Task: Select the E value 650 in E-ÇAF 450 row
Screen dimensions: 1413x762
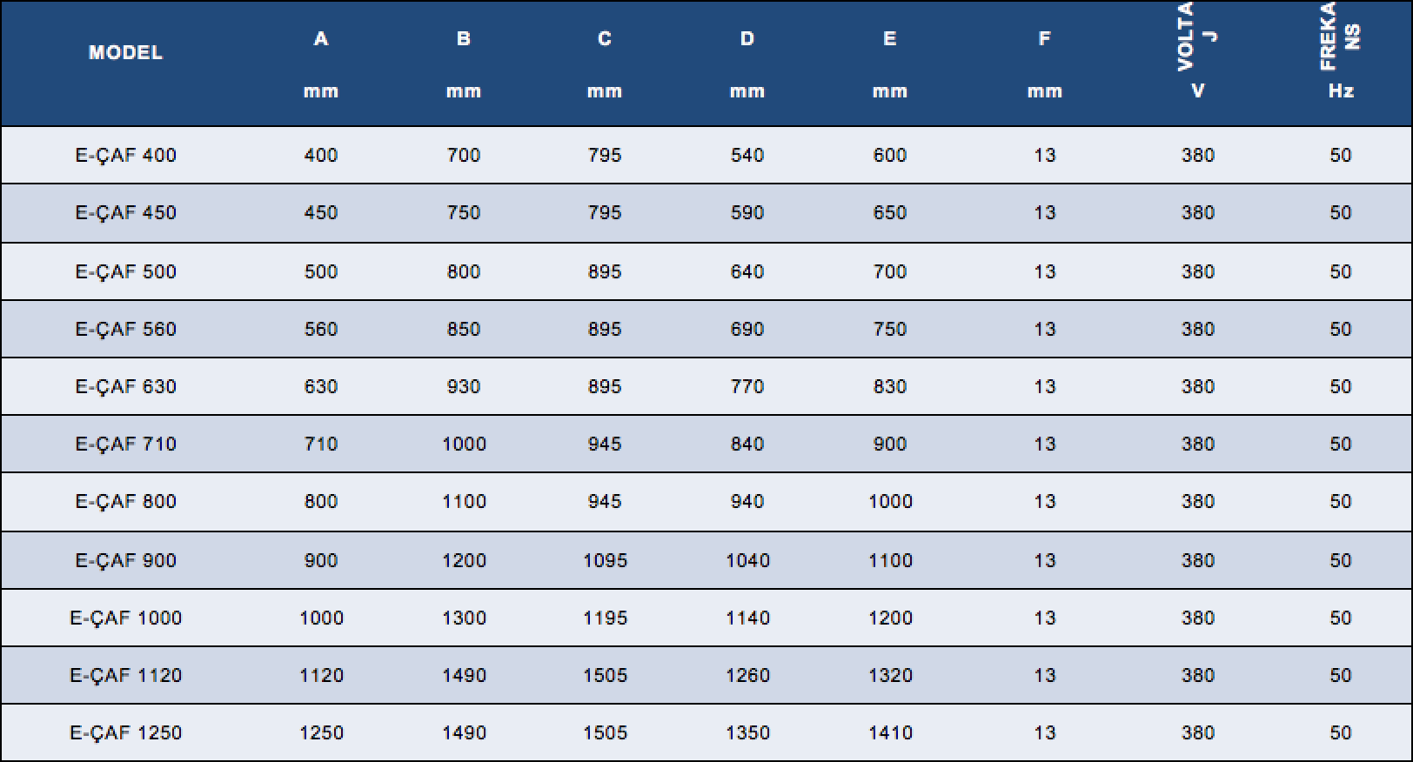Action: [x=890, y=212]
